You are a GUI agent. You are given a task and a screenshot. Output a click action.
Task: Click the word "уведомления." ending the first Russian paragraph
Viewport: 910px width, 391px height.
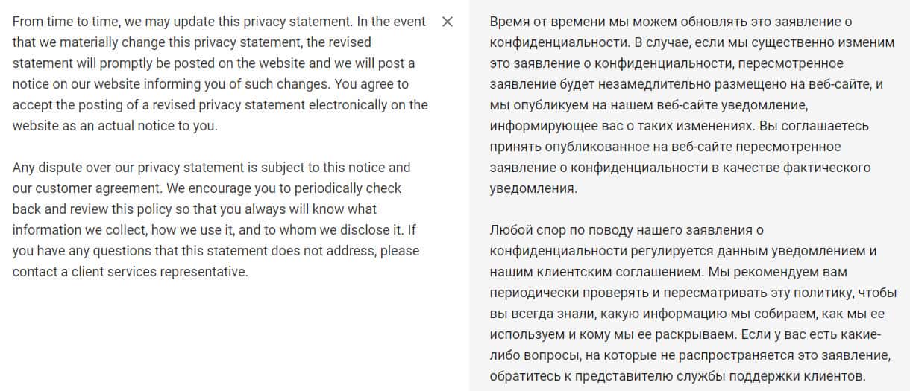point(533,188)
